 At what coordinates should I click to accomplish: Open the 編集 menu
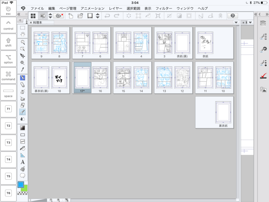coord(51,8)
